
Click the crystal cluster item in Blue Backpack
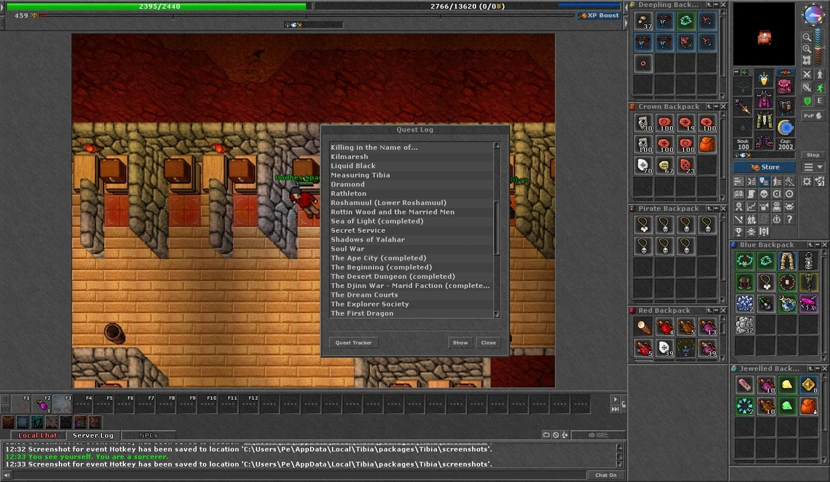[x=745, y=303]
